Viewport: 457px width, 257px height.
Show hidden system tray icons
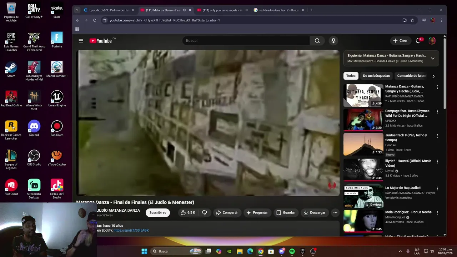[400, 251]
